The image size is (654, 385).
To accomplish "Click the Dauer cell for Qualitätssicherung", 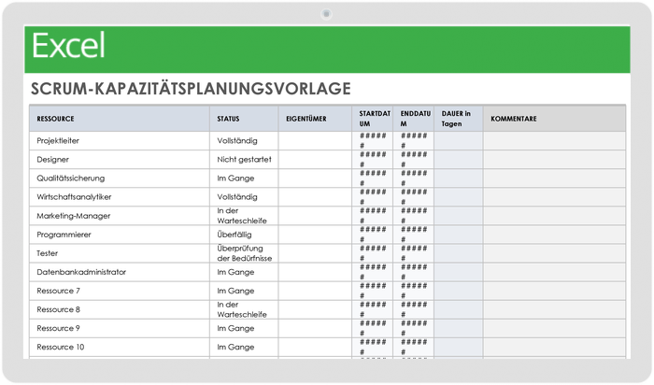I will 459,178.
